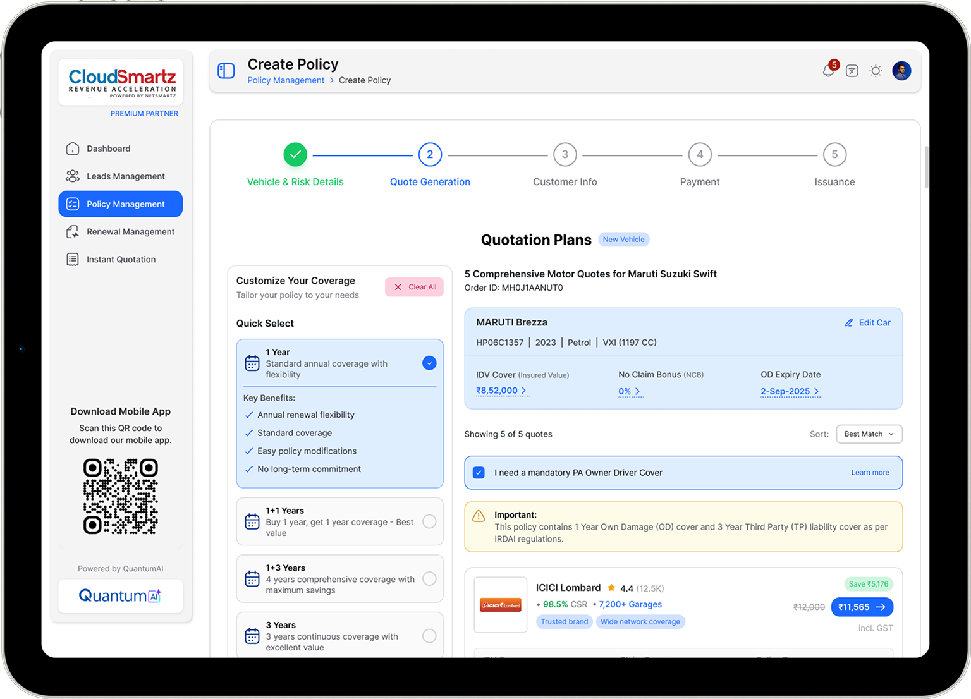Click the Clear All button
The height and width of the screenshot is (699, 971).
(415, 287)
